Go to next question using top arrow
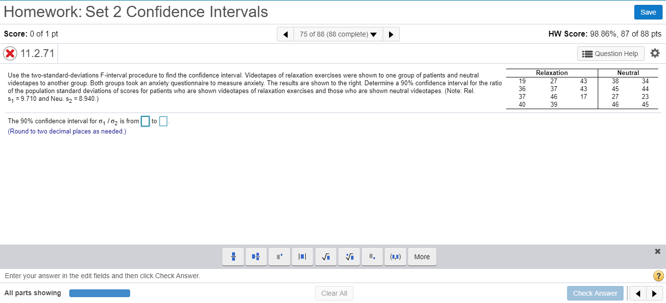The height and width of the screenshot is (303, 666). coord(391,34)
